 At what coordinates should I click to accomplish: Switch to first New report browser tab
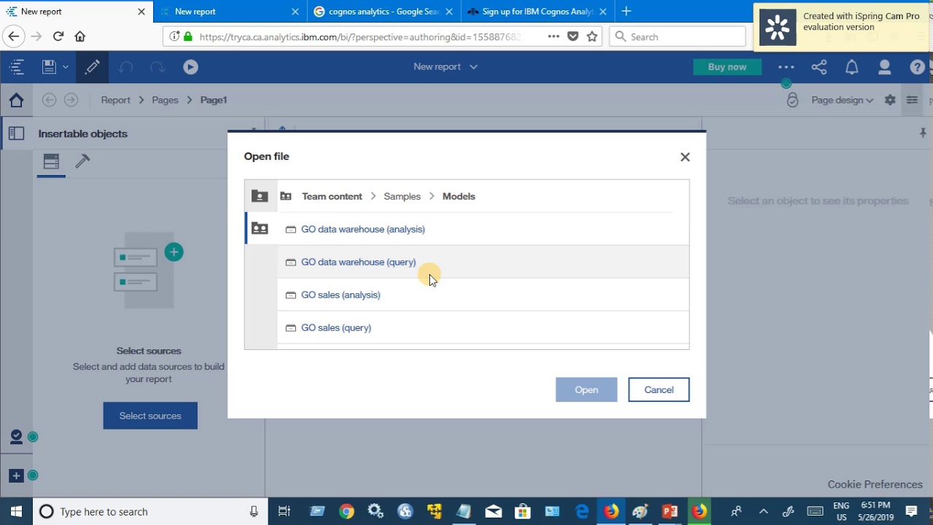point(76,12)
